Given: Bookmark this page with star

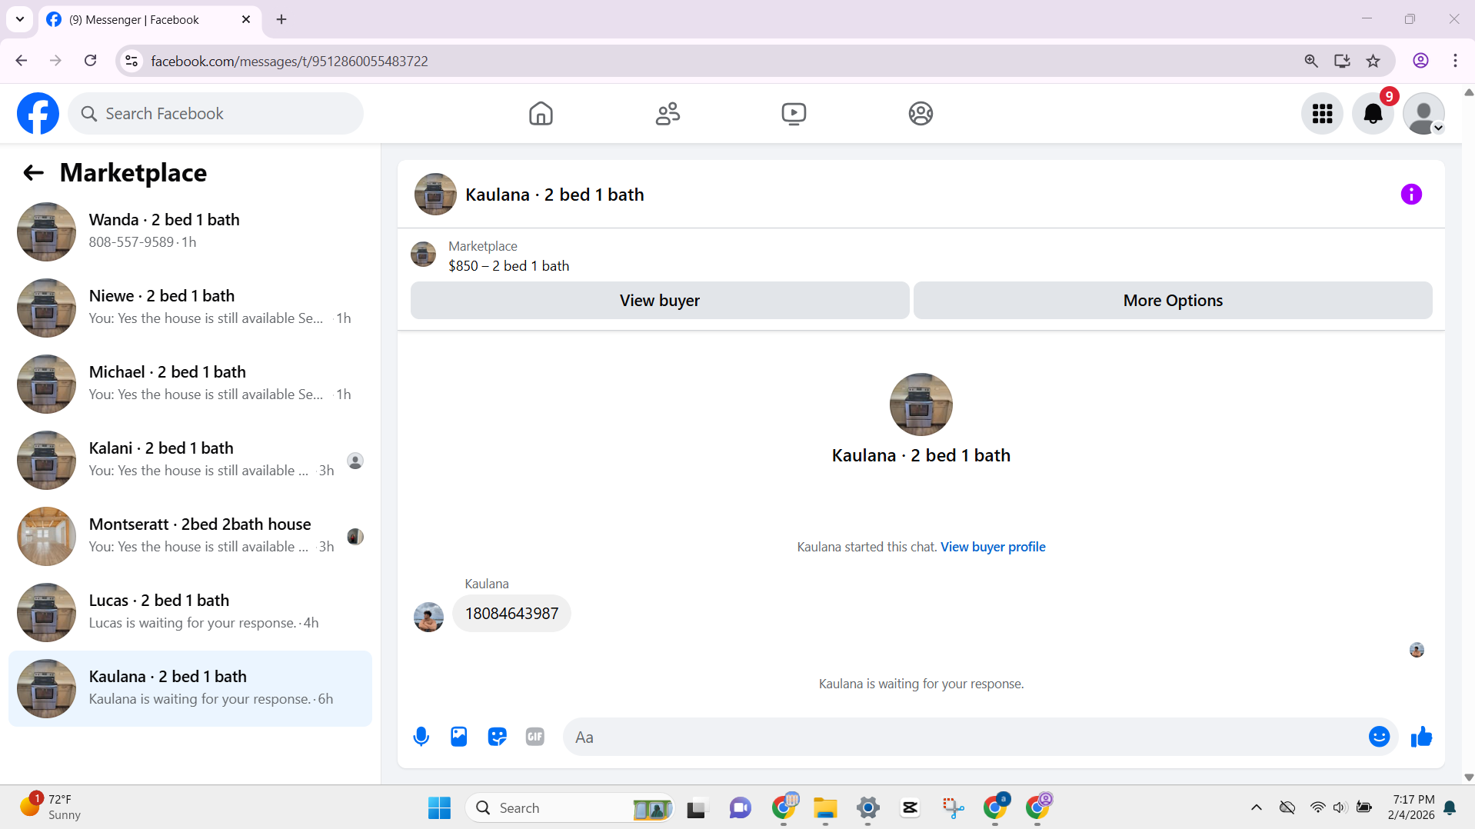Looking at the screenshot, I should (1373, 61).
